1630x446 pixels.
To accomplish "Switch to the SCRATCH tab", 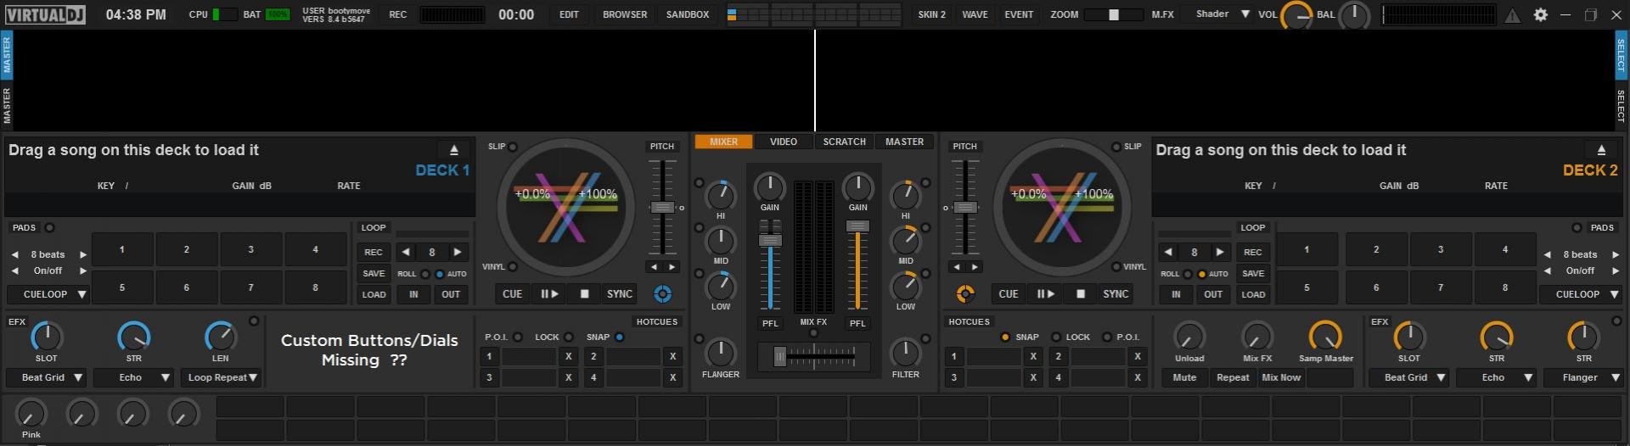I will point(844,142).
